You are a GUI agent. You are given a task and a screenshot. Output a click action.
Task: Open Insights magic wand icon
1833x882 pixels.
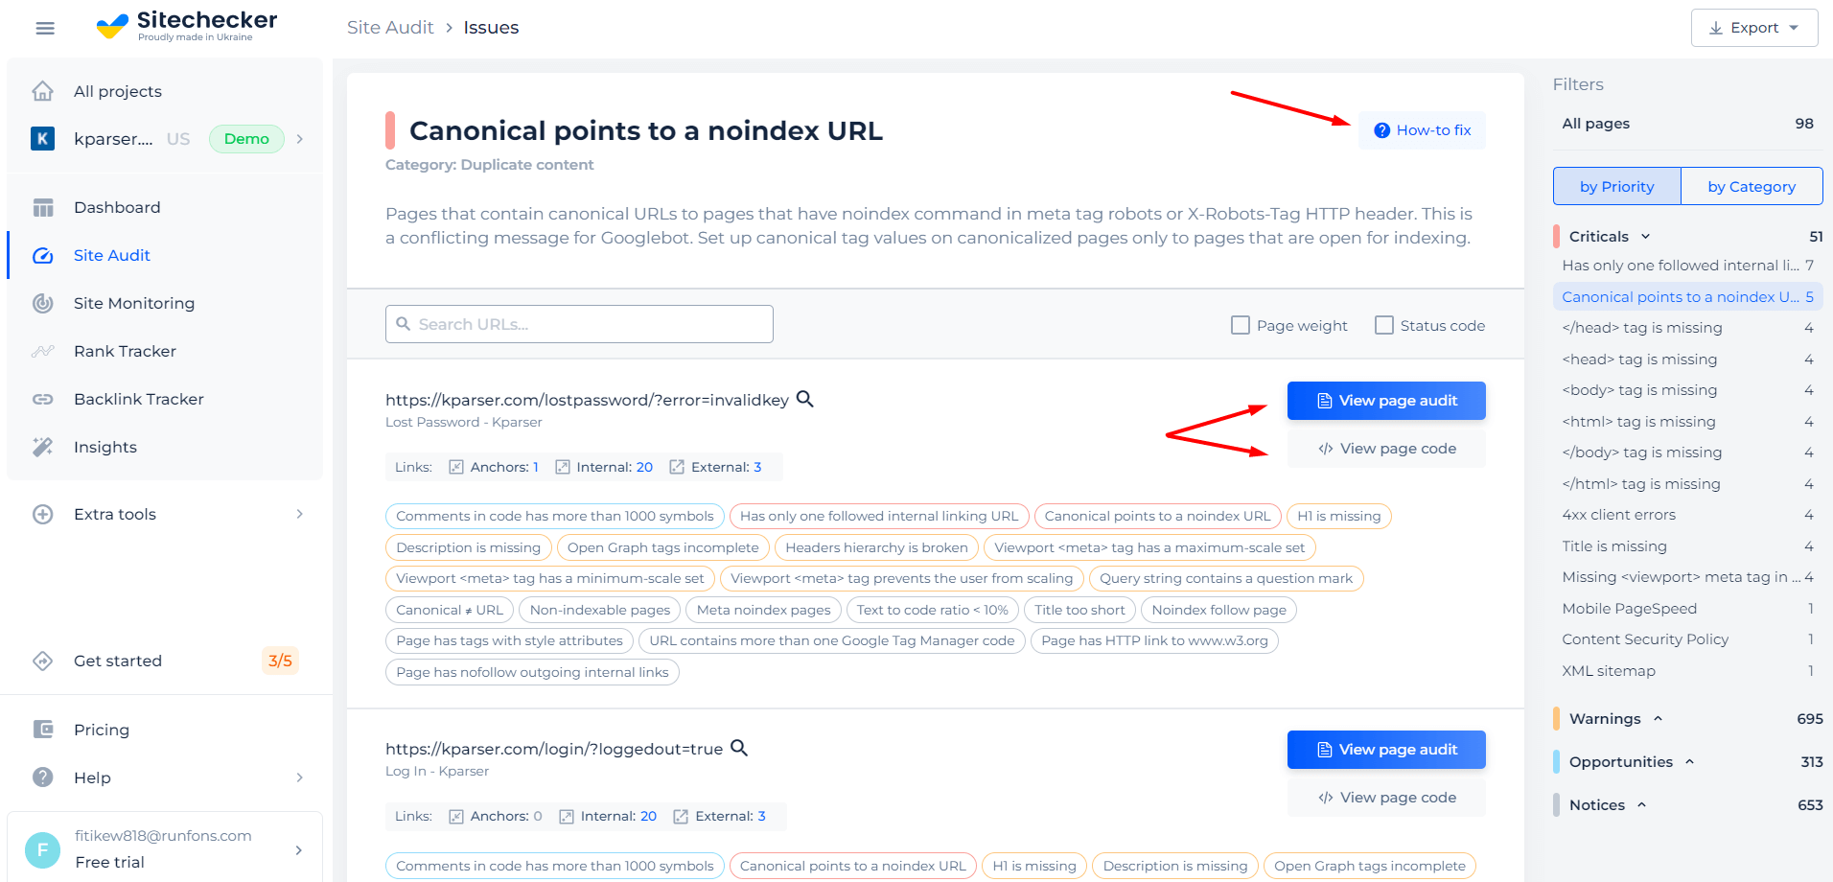(x=43, y=447)
